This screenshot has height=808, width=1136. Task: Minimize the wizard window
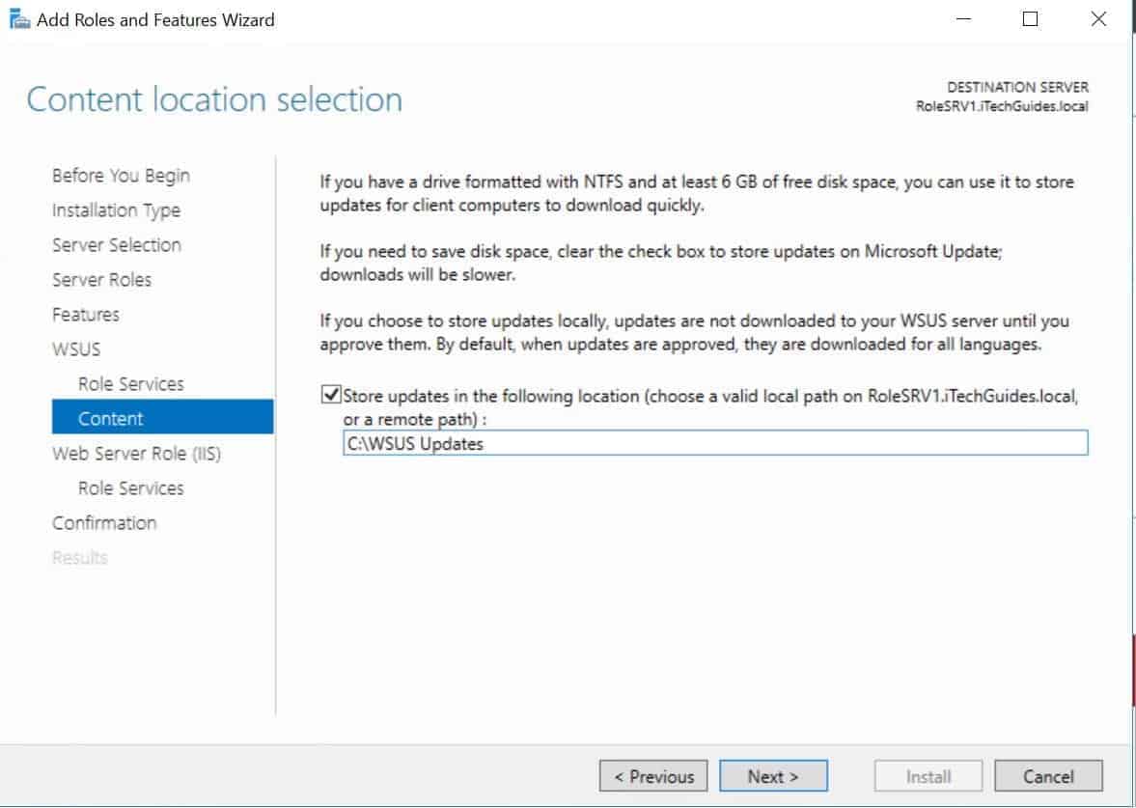pos(961,18)
